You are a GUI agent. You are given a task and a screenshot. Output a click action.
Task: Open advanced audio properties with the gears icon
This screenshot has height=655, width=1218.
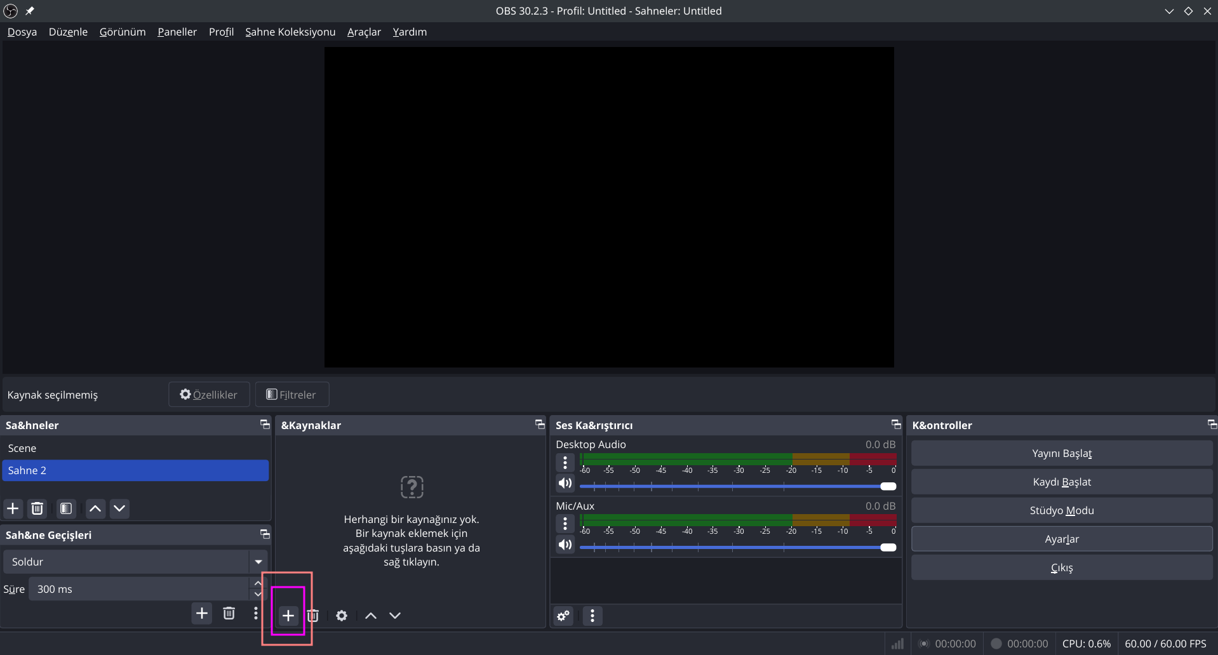pyautogui.click(x=564, y=616)
